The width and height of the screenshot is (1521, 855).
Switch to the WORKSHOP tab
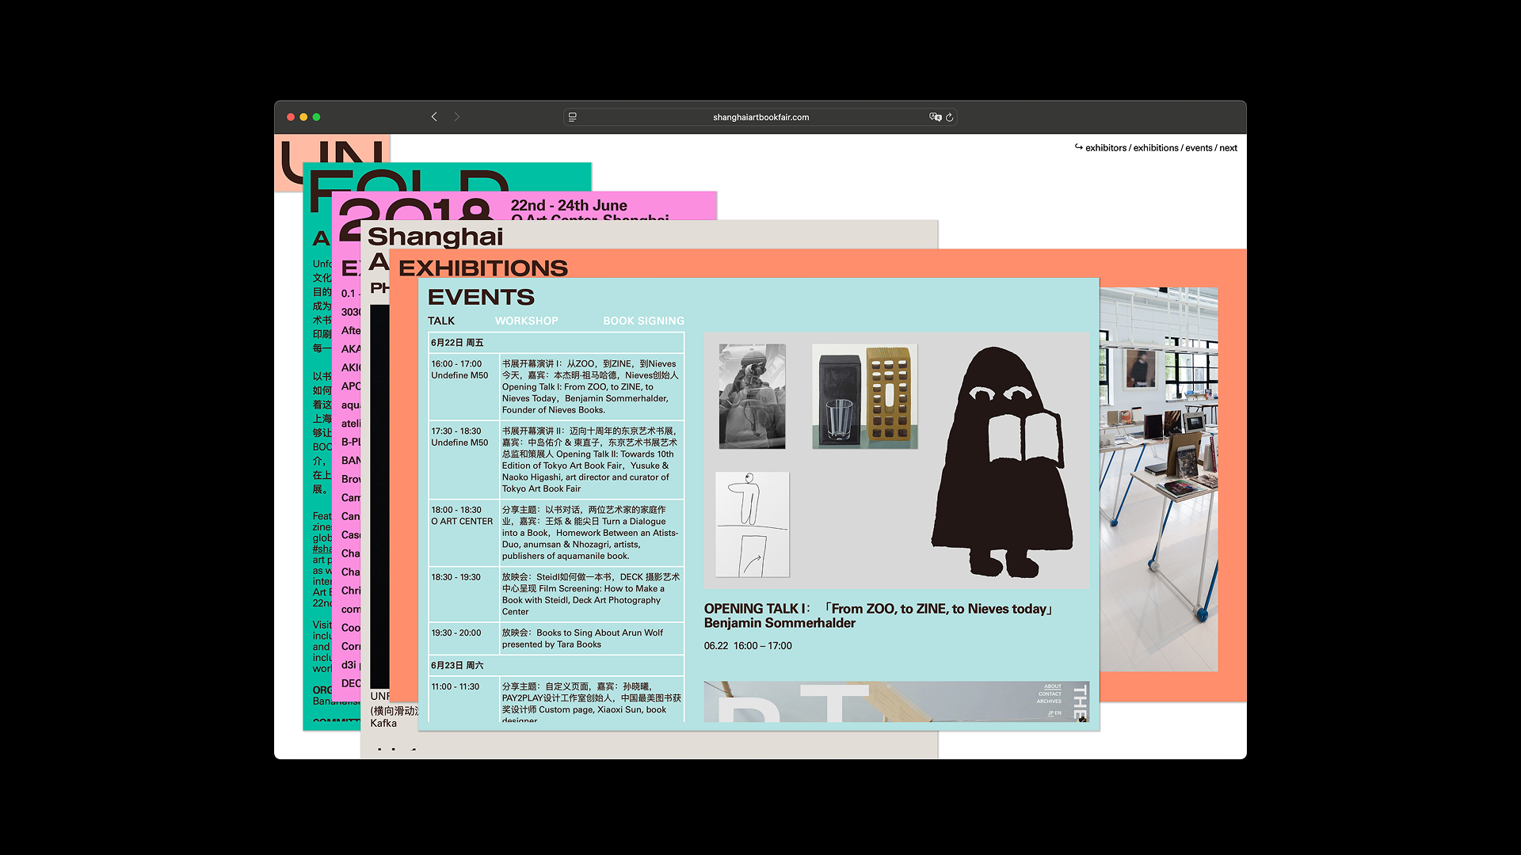pyautogui.click(x=526, y=321)
